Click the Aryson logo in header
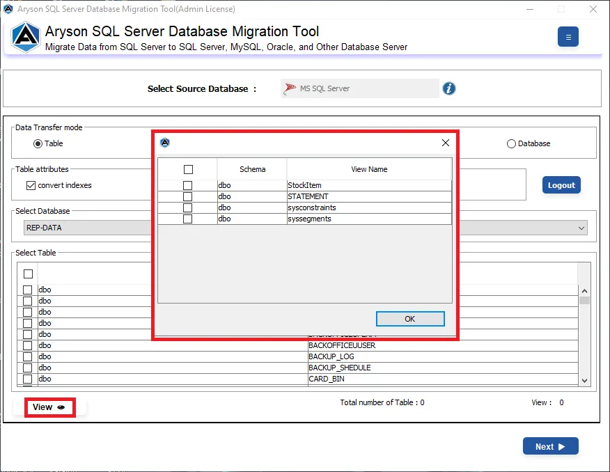Screen dimensions: 610x472 pos(26,38)
